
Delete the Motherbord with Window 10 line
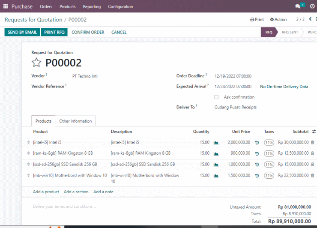click(x=312, y=175)
